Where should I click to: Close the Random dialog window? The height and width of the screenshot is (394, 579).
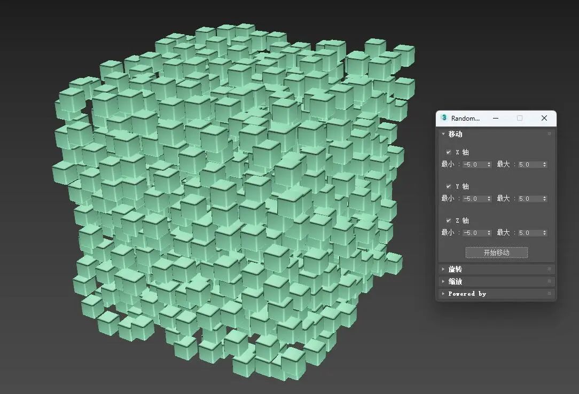(544, 118)
